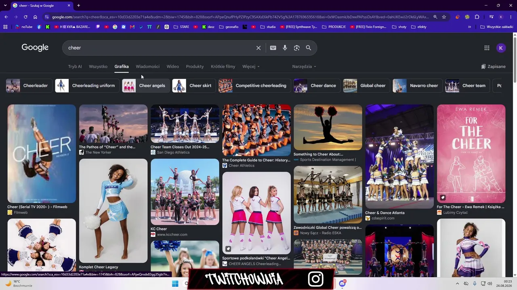
Task: Filter images by Competitive cheerleading chip
Action: coord(254,85)
